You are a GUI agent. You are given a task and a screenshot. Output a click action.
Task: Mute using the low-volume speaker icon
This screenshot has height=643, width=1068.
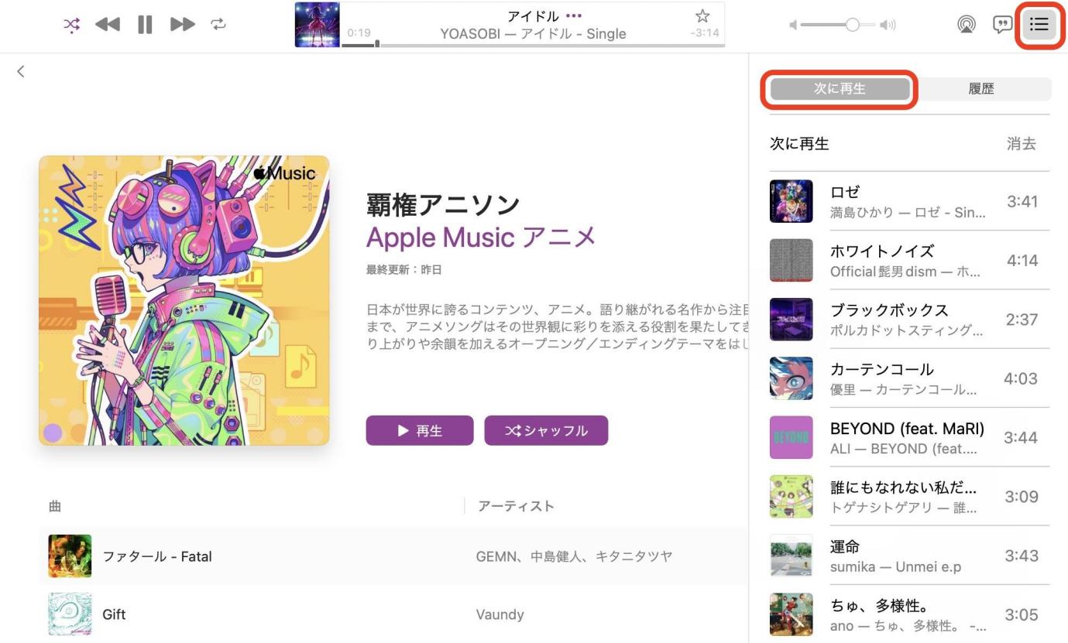pos(792,25)
